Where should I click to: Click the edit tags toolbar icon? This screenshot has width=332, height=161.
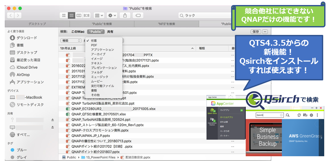pos(138,16)
